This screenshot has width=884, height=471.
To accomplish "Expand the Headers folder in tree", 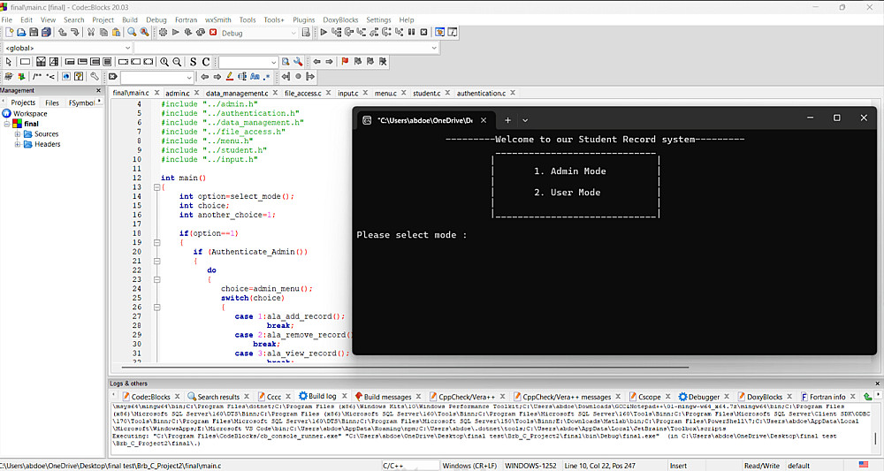I will tap(17, 144).
